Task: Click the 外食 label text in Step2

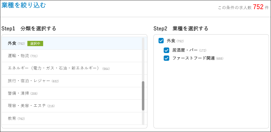Action: (x=171, y=41)
